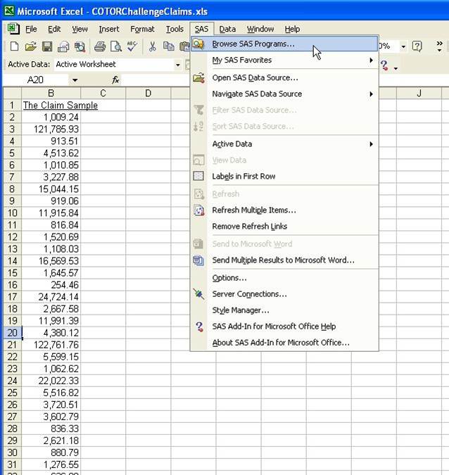Choose Style Manager menu entry
The width and height of the screenshot is (449, 475).
tap(285, 310)
